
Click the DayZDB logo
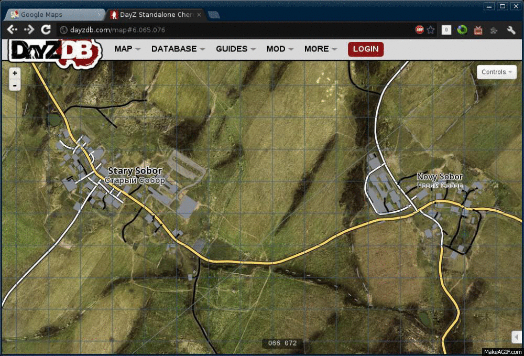pos(54,51)
